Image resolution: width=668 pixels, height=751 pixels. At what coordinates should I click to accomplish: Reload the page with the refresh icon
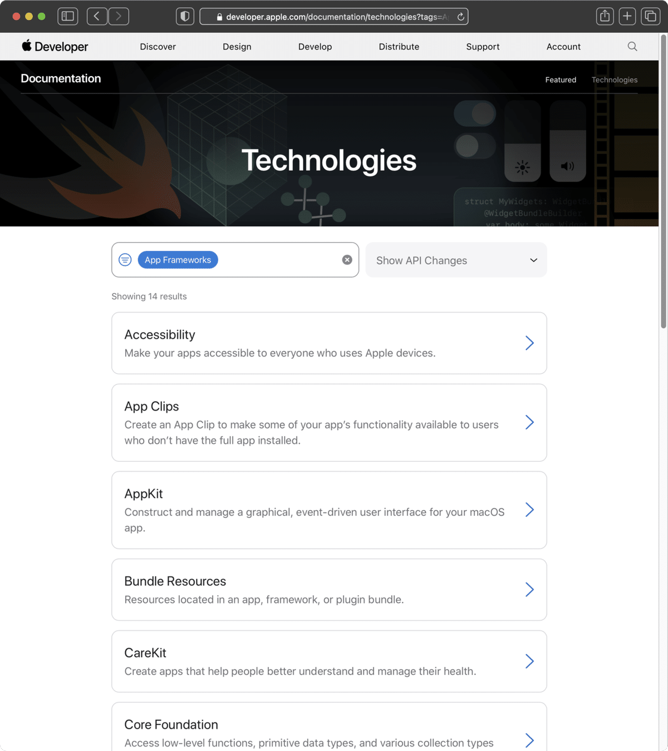[461, 17]
